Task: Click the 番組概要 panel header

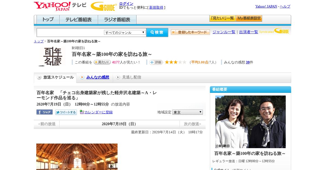Action: tap(251, 89)
